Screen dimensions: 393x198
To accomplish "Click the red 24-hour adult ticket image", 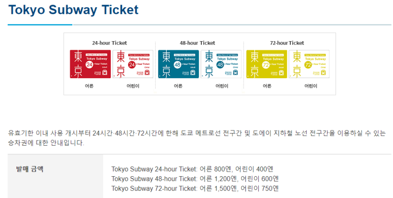I will [x=90, y=64].
